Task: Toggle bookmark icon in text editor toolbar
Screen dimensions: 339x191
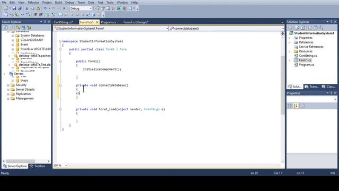Action: 60,15
